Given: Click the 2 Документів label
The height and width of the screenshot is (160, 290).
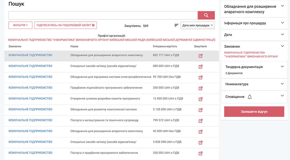Looking at the screenshot, I should (234, 73).
